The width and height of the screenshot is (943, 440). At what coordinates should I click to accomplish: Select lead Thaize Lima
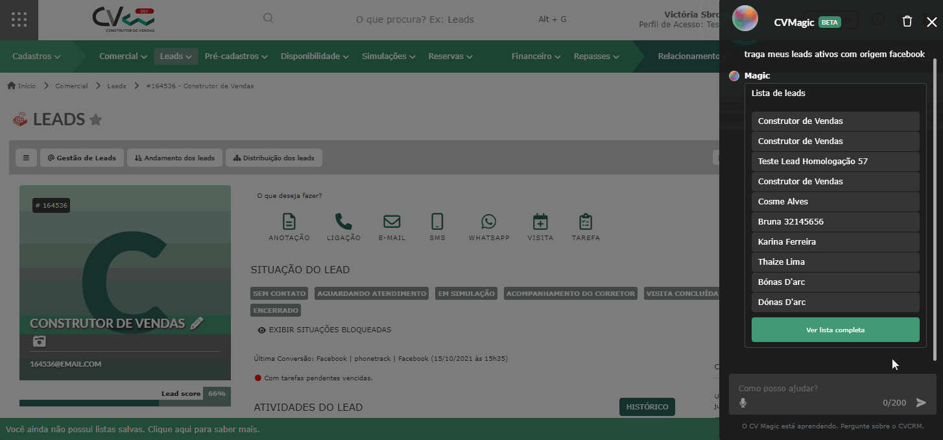(x=835, y=262)
